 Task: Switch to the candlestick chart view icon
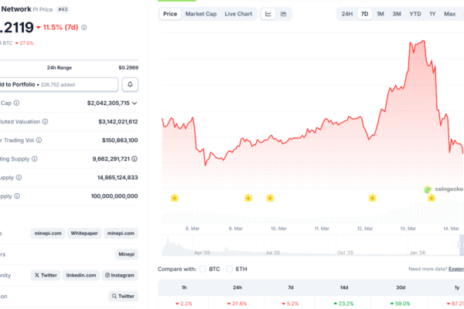click(x=285, y=14)
